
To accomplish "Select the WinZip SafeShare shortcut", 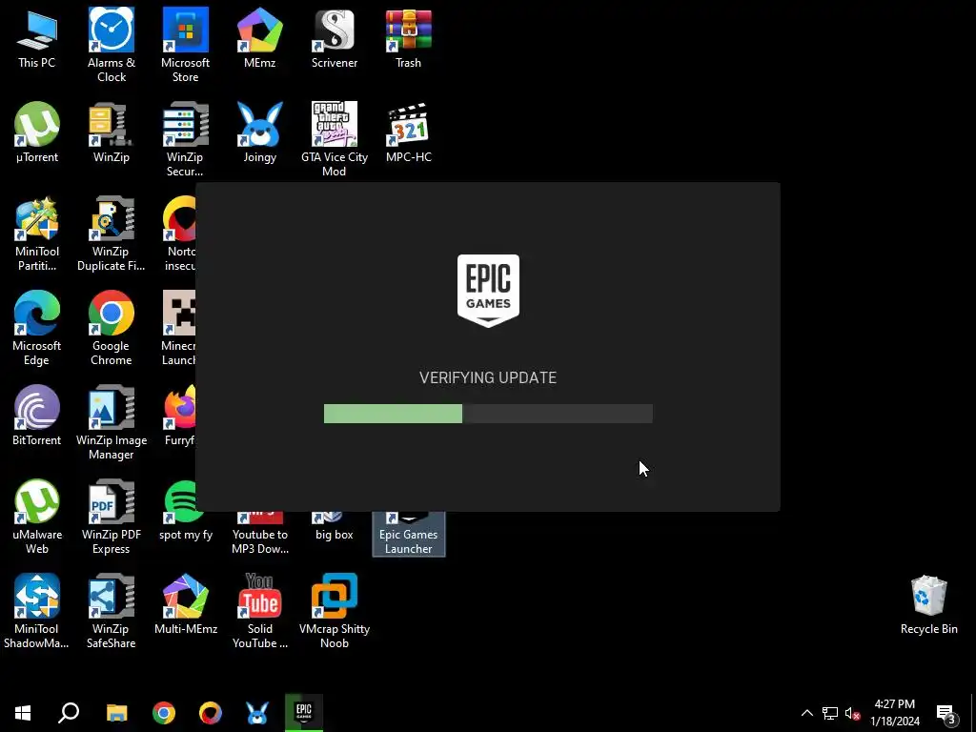I will point(112,611).
